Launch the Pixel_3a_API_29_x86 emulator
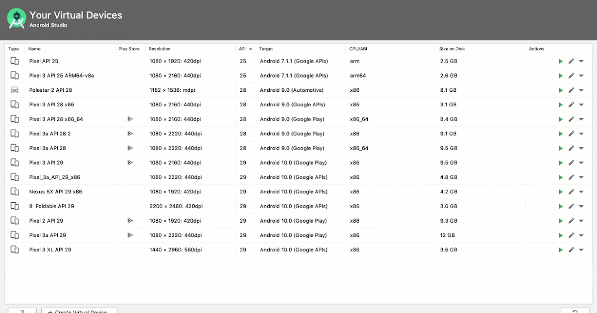 pos(561,177)
